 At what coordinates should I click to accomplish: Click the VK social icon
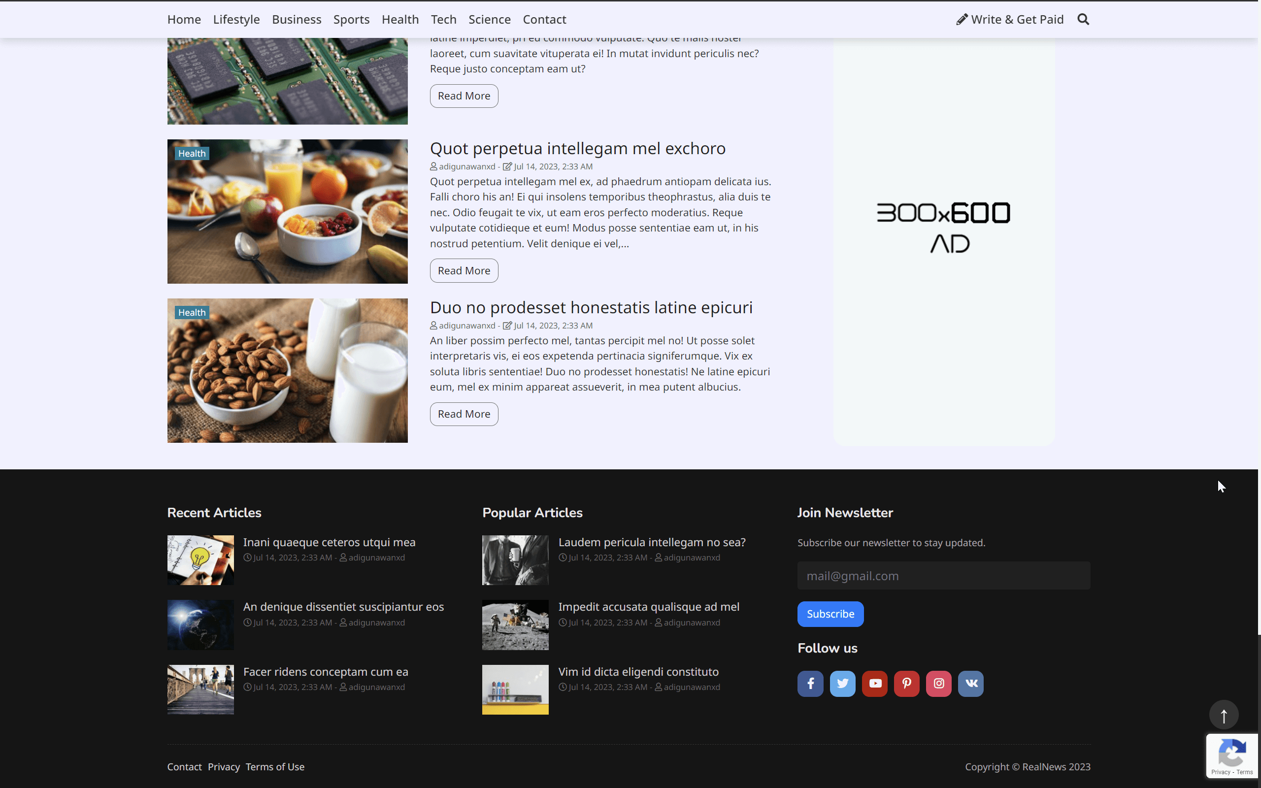(971, 683)
